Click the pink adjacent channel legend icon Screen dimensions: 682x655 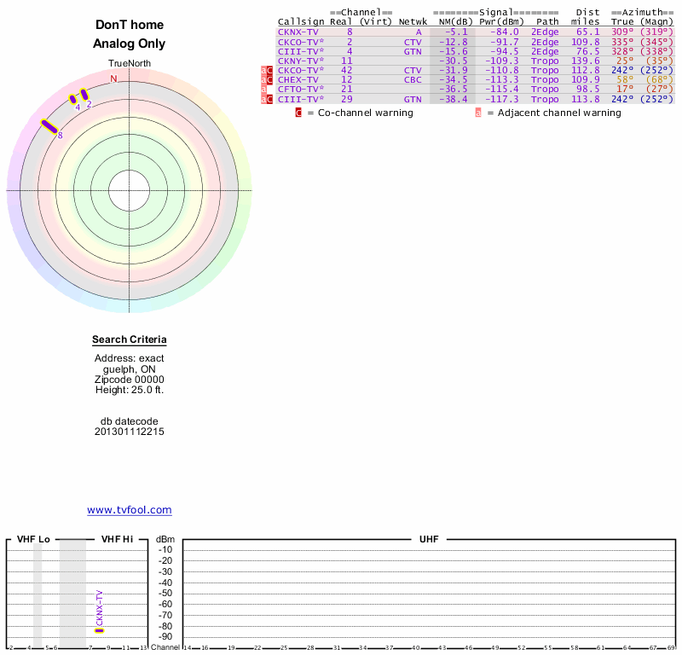(x=478, y=113)
